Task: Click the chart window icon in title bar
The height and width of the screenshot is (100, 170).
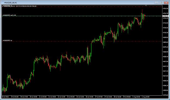Action: coord(3,3)
